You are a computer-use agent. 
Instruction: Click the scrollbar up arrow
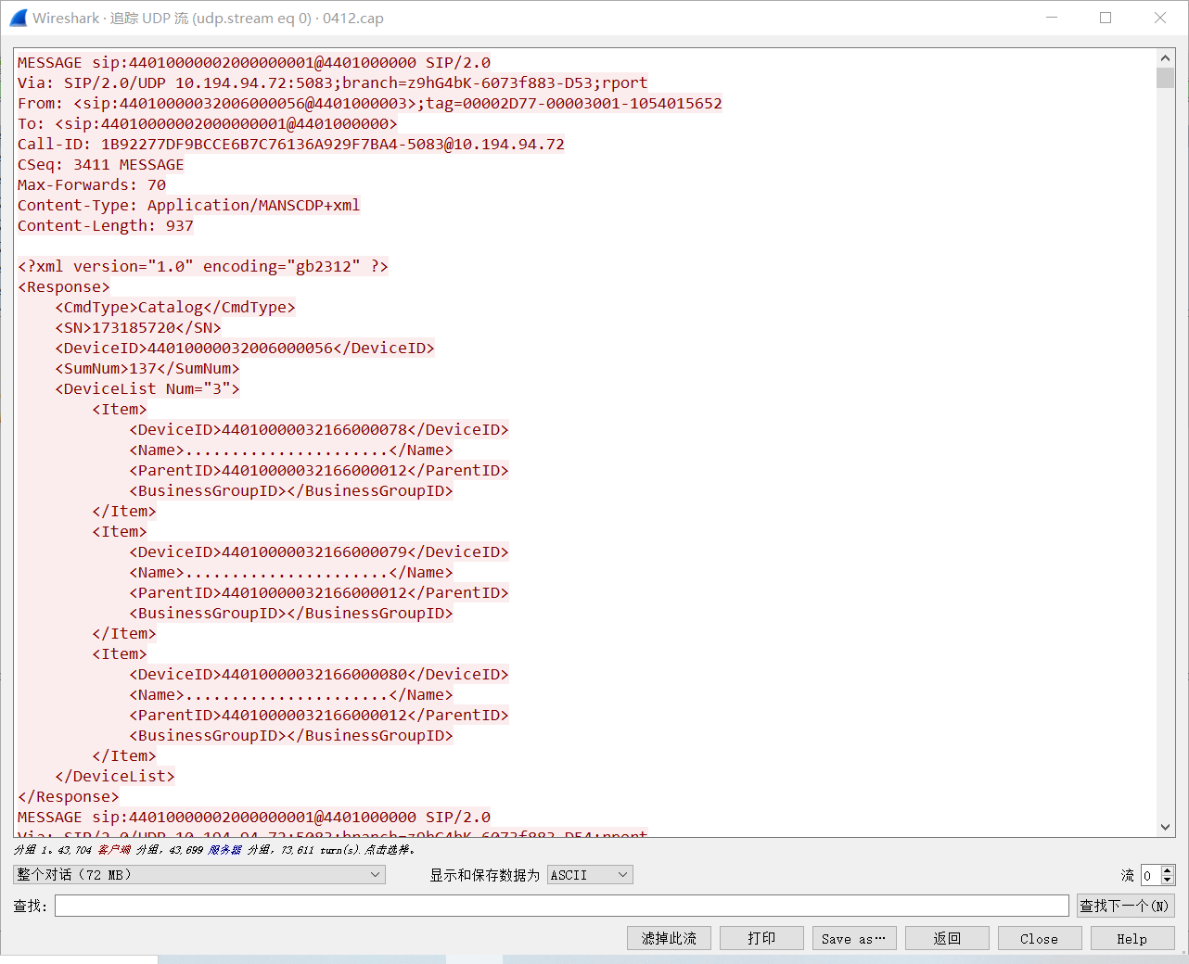point(1166,57)
